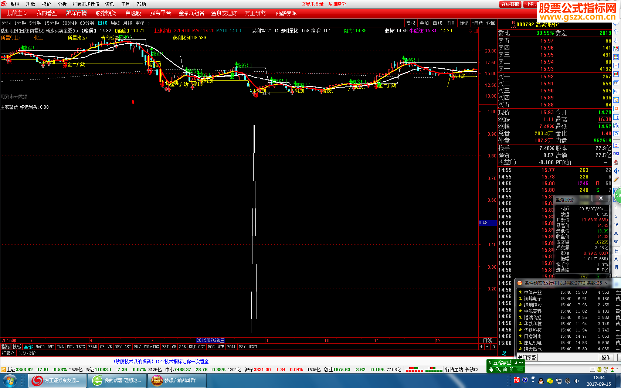The height and width of the screenshot is (388, 621).
Task: Zoom in chart with plus button
Action: coord(481,347)
